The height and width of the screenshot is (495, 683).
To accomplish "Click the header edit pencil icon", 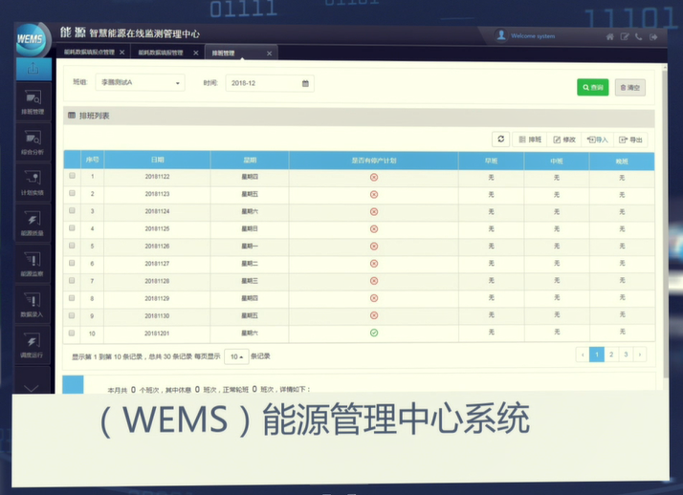I will point(625,37).
